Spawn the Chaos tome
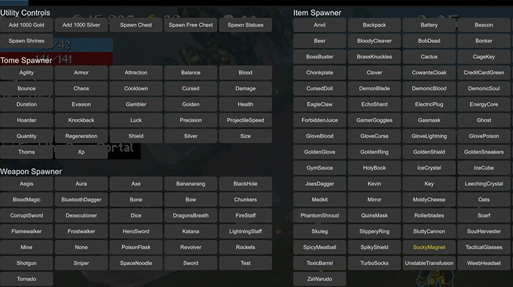 coord(81,89)
